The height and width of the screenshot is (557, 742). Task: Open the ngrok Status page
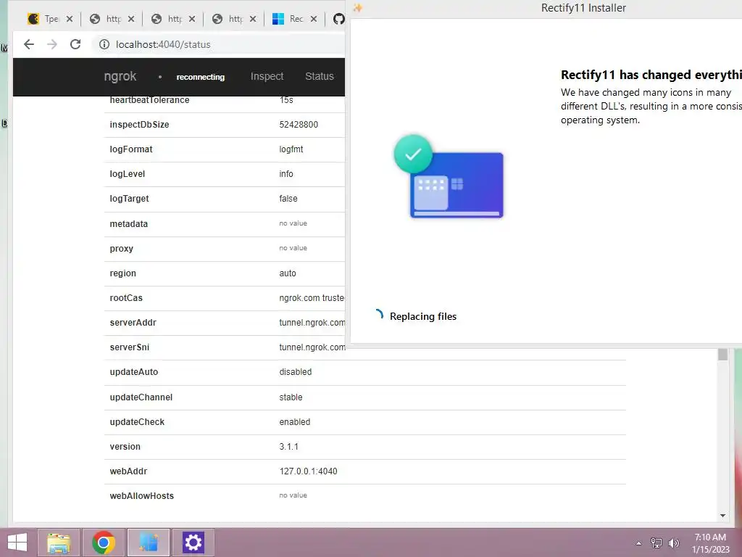[x=320, y=76]
